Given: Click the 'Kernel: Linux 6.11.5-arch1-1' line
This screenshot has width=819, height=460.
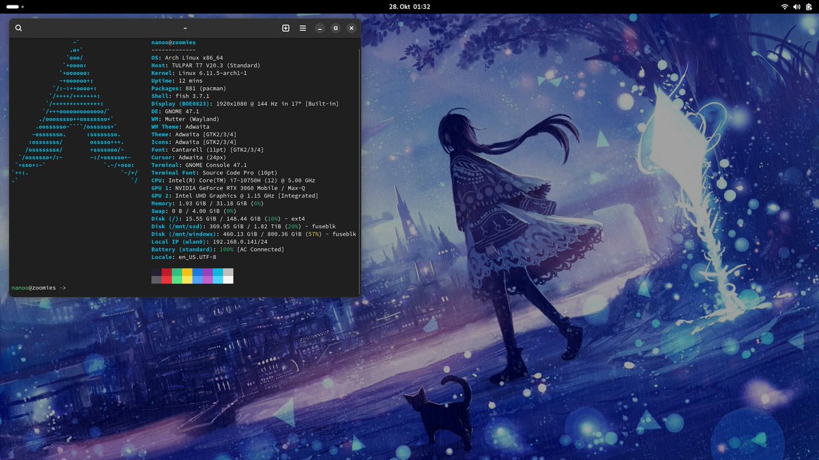Looking at the screenshot, I should [199, 73].
